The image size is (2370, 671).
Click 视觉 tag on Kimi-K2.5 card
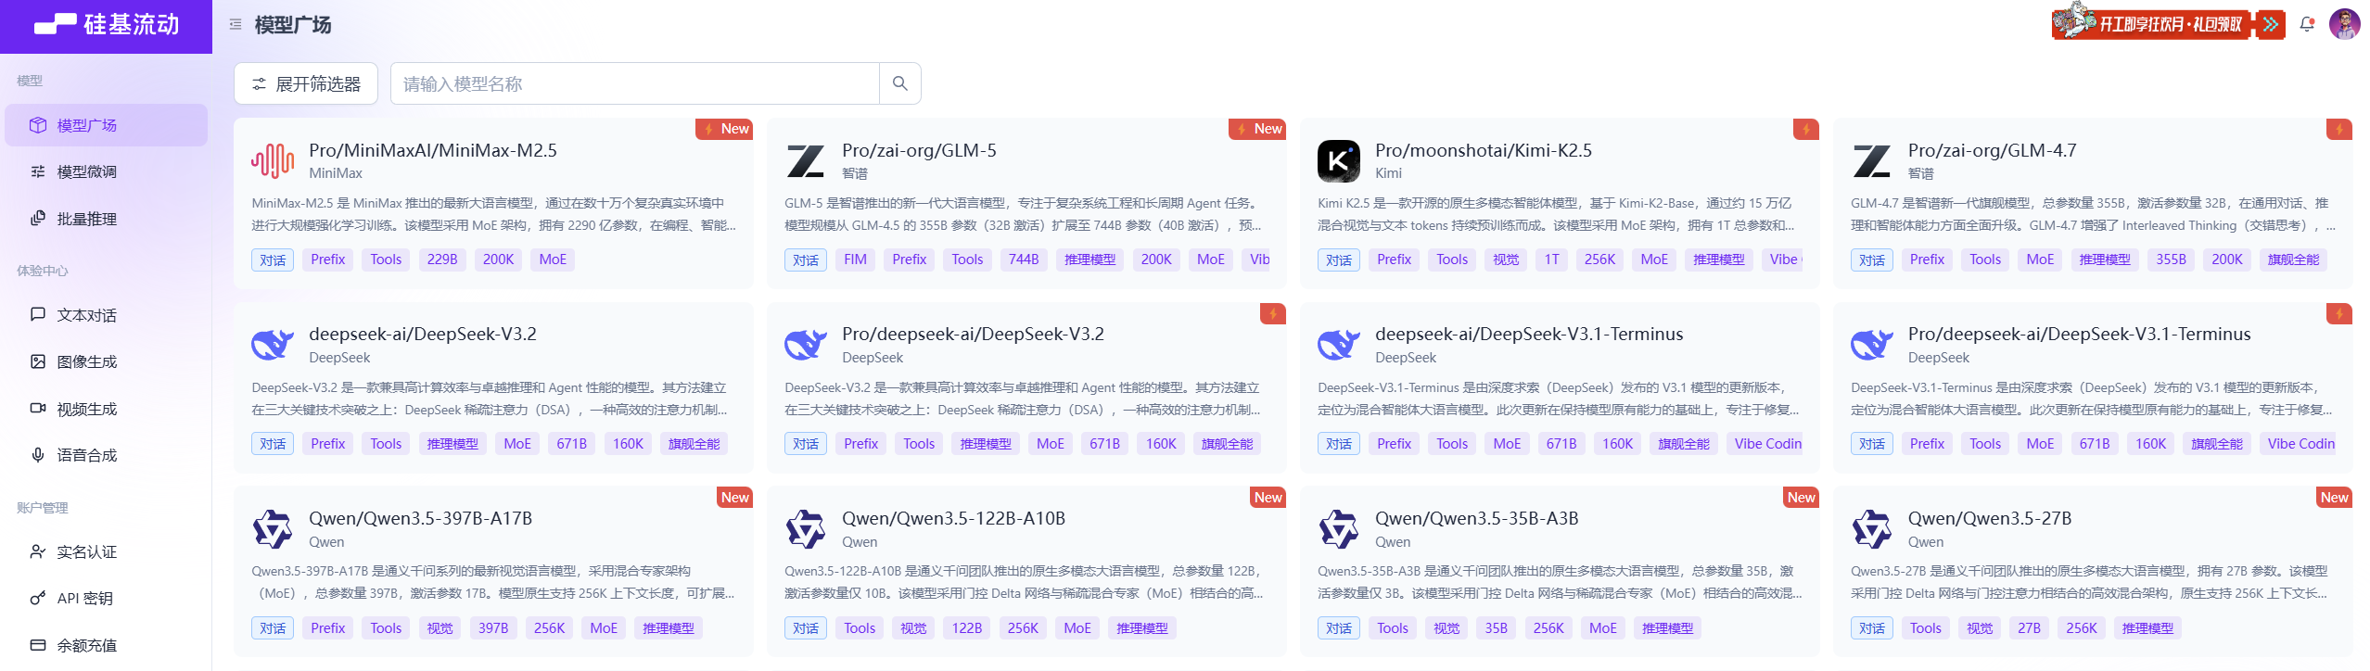[1506, 260]
